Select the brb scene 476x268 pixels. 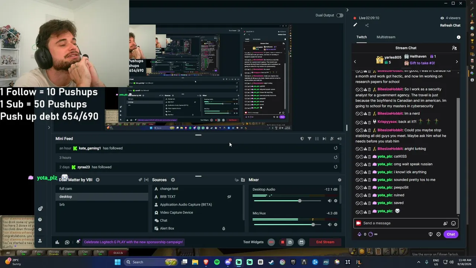(102, 204)
